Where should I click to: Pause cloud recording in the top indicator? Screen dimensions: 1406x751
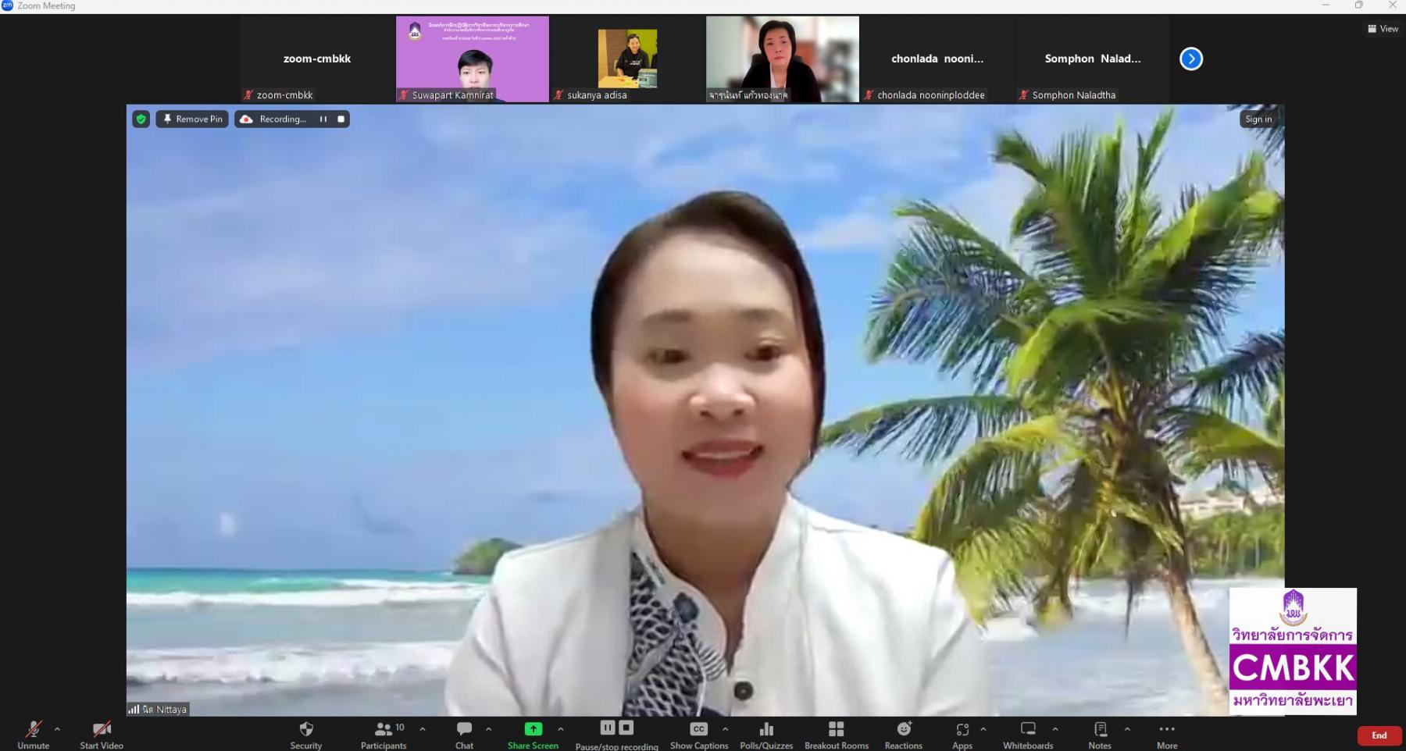323,119
